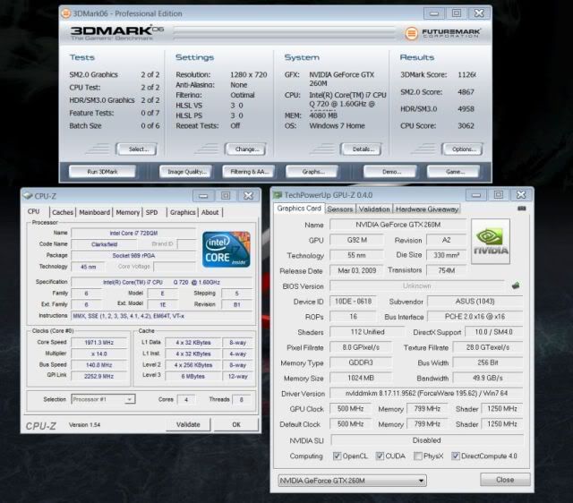
Task: Close the CPU-Z window
Action: click(249, 196)
